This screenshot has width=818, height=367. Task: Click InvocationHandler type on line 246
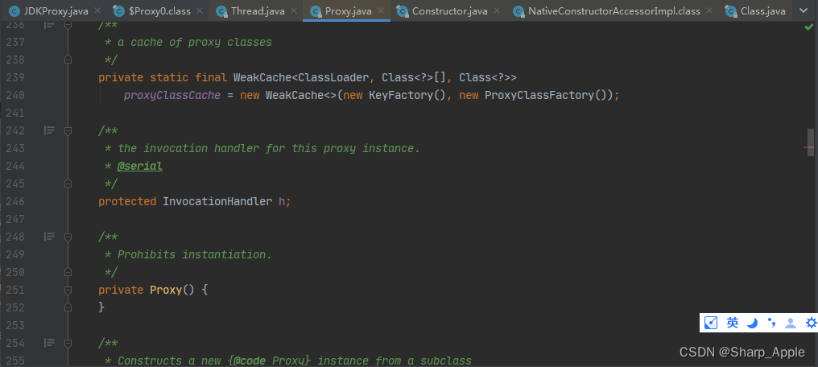pos(217,201)
